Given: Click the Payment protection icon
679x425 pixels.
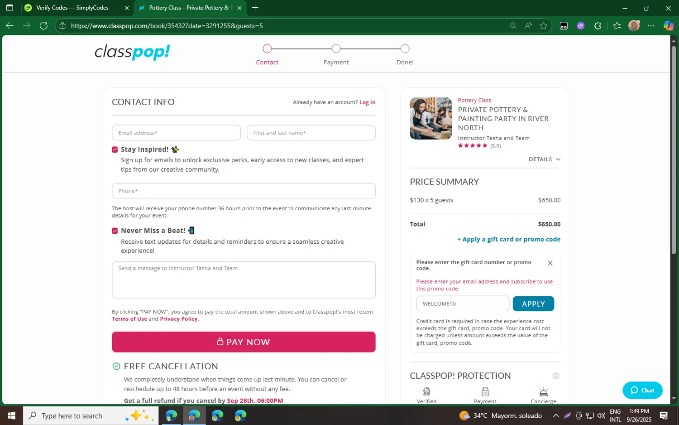Looking at the screenshot, I should 485,391.
